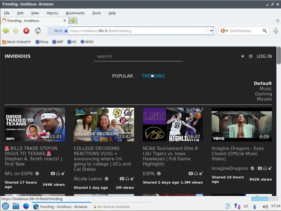Open Invidious preferences gear icon
Viewport: 281px width, 211px height.
tap(251, 56)
